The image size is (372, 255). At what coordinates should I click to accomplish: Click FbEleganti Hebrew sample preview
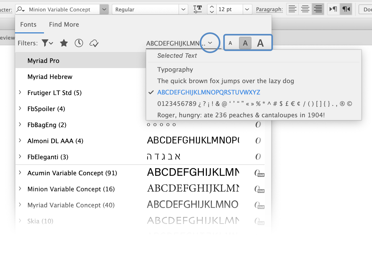[163, 157]
